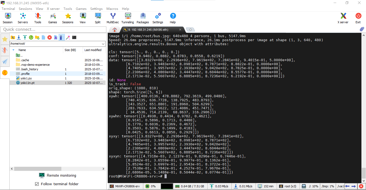Create a new remote file
This screenshot has height=190, width=366.
(43, 37)
